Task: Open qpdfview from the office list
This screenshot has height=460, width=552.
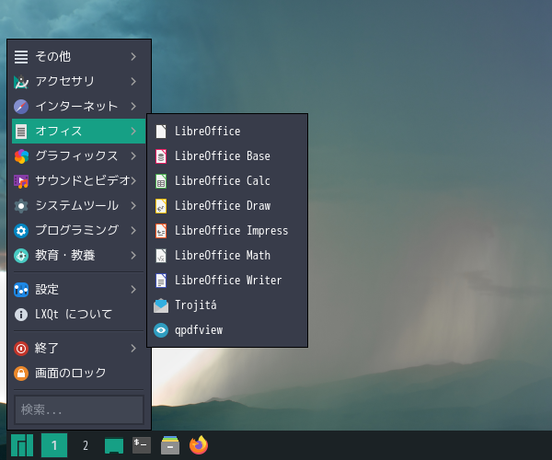Action: click(227, 330)
